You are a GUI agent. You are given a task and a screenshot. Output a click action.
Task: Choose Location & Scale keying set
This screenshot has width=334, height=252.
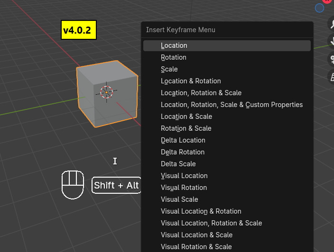click(227, 117)
